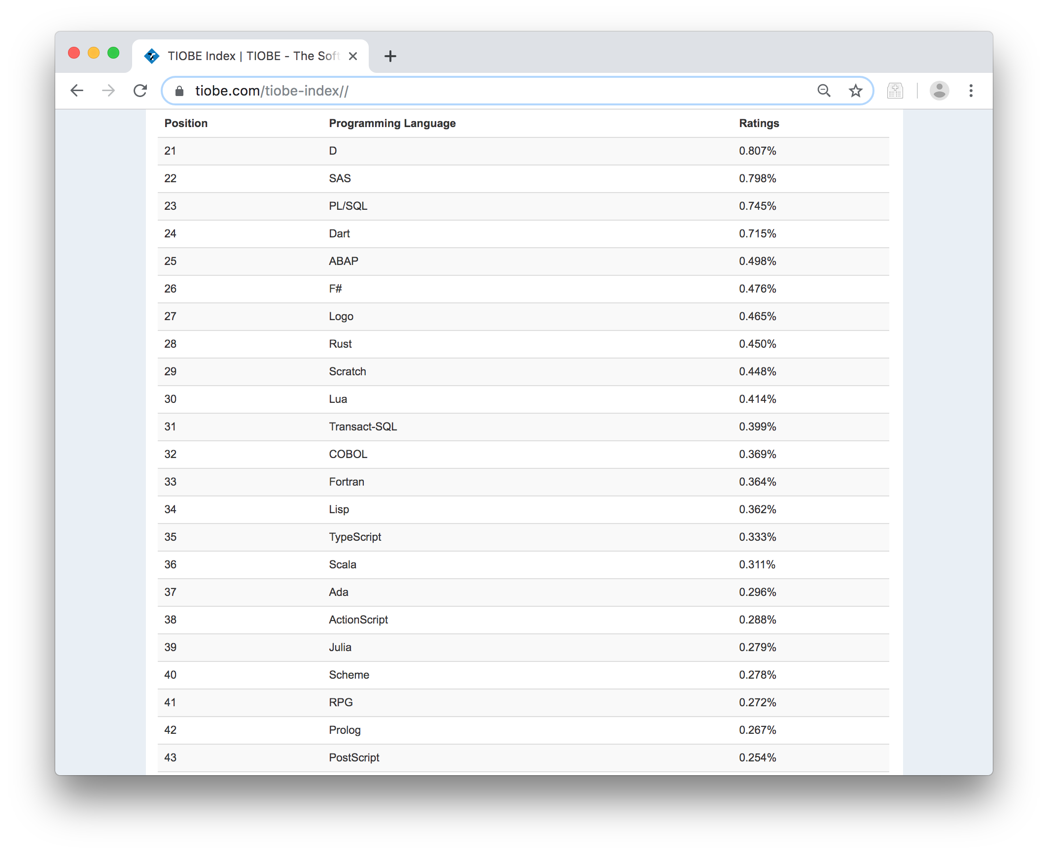Click the TIOBE favicon on the tab
Viewport: 1048px width, 854px height.
151,56
